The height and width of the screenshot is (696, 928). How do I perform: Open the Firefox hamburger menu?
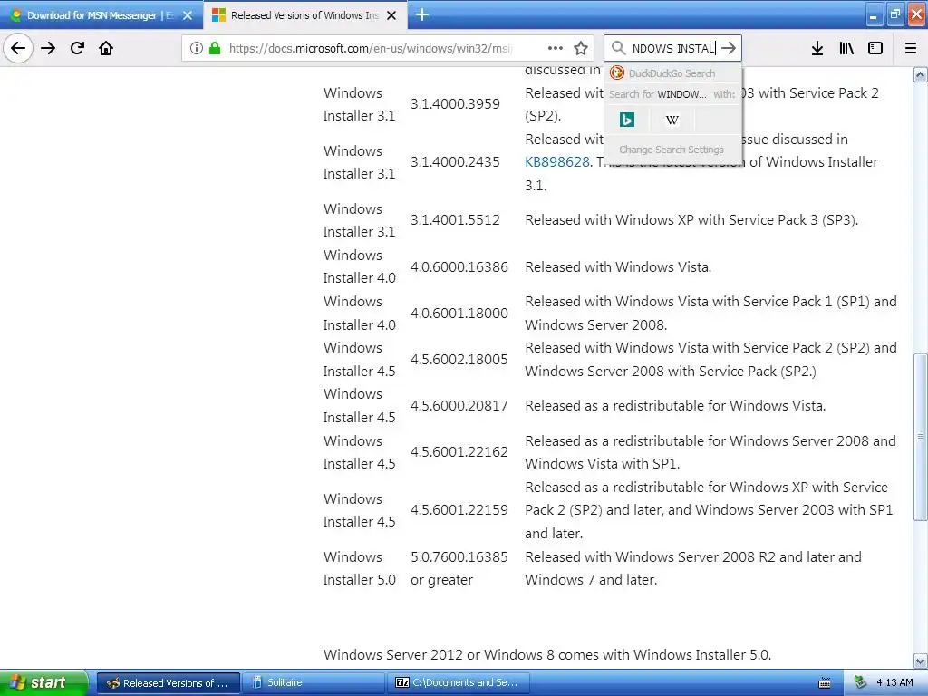911,48
